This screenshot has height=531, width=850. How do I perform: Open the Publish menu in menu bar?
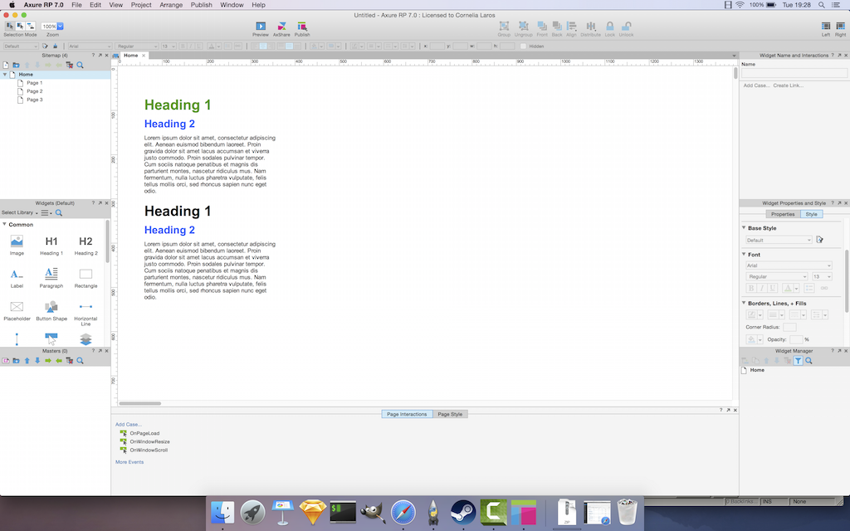[x=201, y=5]
